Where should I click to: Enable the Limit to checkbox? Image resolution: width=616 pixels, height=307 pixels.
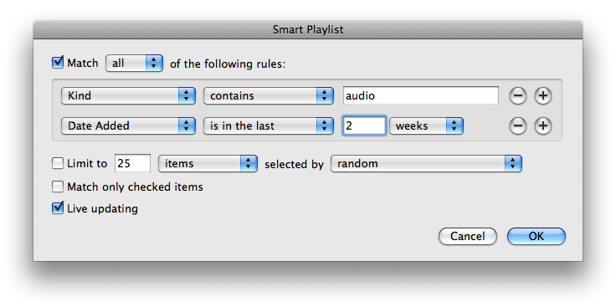tap(58, 163)
